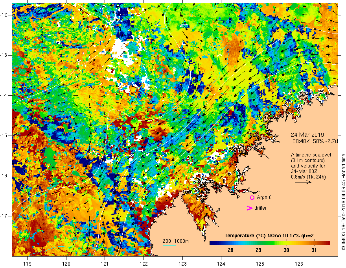Click latitude axis label '-15'
346x268 pixels.
pyautogui.click(x=4, y=136)
